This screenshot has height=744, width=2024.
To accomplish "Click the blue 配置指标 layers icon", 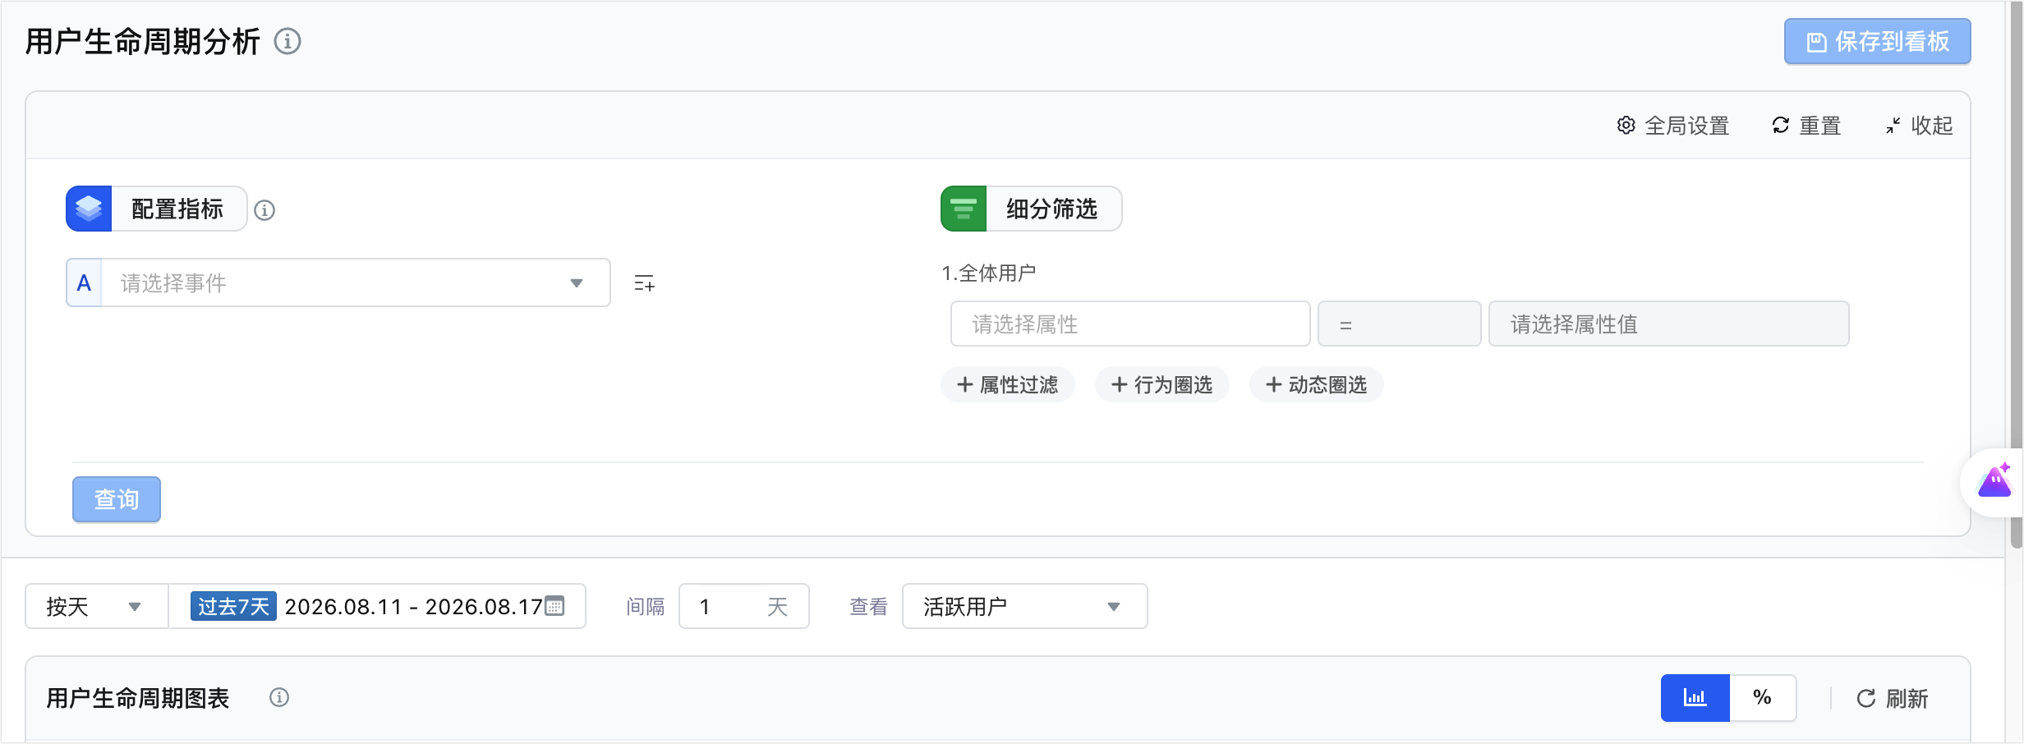I will coord(89,209).
